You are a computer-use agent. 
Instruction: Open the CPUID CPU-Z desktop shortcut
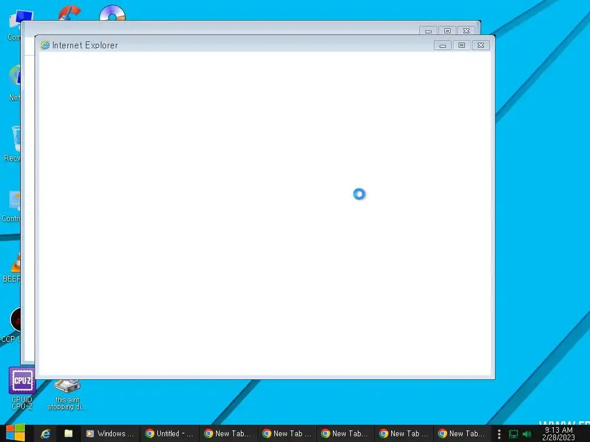(22, 388)
